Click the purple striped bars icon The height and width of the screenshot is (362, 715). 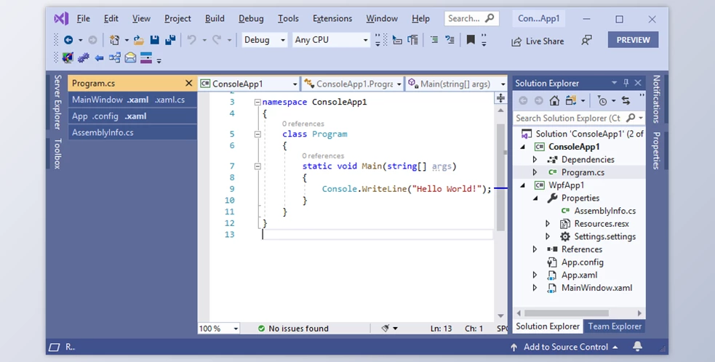(x=146, y=58)
